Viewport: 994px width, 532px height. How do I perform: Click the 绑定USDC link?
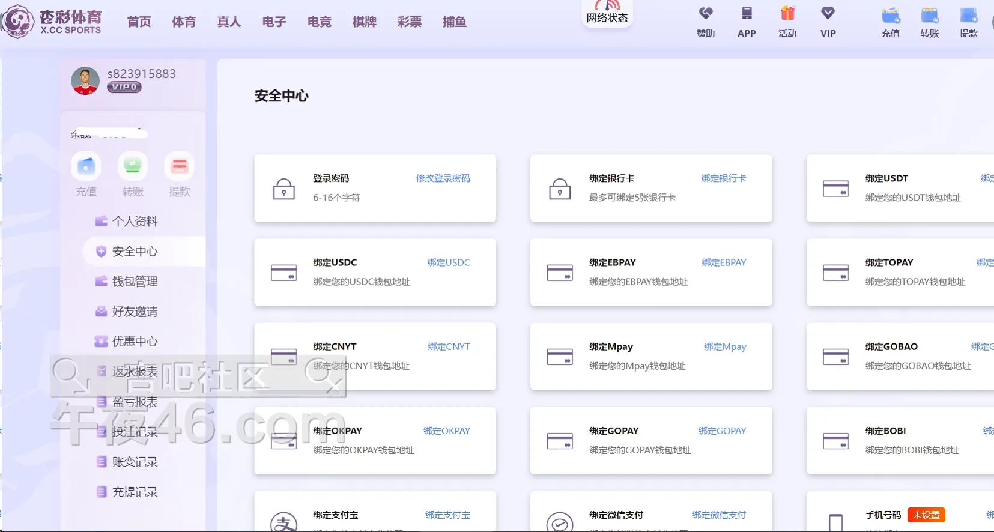point(448,262)
